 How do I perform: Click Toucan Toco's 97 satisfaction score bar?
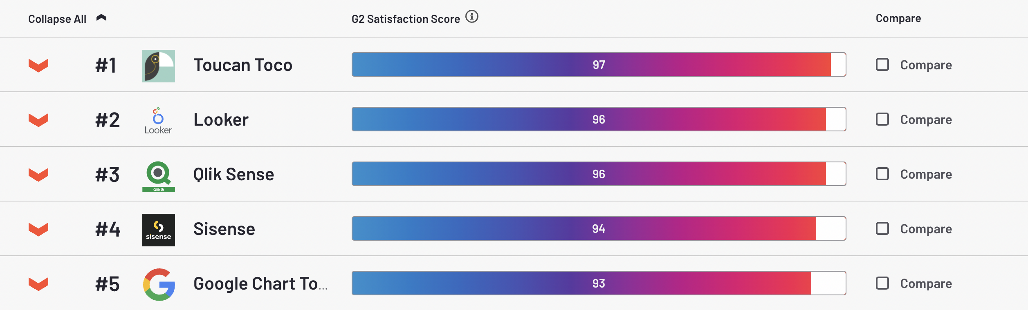click(599, 64)
